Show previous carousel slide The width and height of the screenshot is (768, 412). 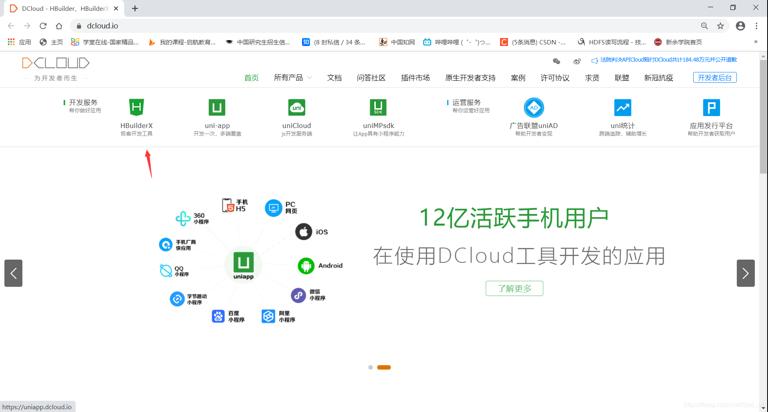[x=13, y=273]
